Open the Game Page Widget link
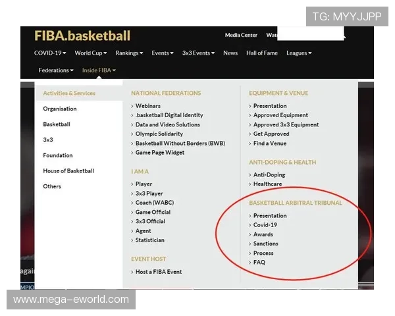The height and width of the screenshot is (316, 395). pyautogui.click(x=160, y=153)
